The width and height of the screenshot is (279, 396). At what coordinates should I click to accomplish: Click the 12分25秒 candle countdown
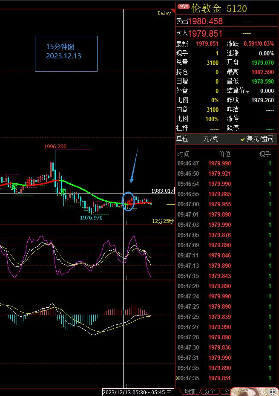[163, 221]
